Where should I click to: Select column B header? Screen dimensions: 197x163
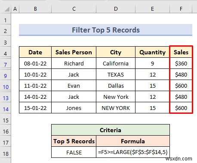(35, 9)
